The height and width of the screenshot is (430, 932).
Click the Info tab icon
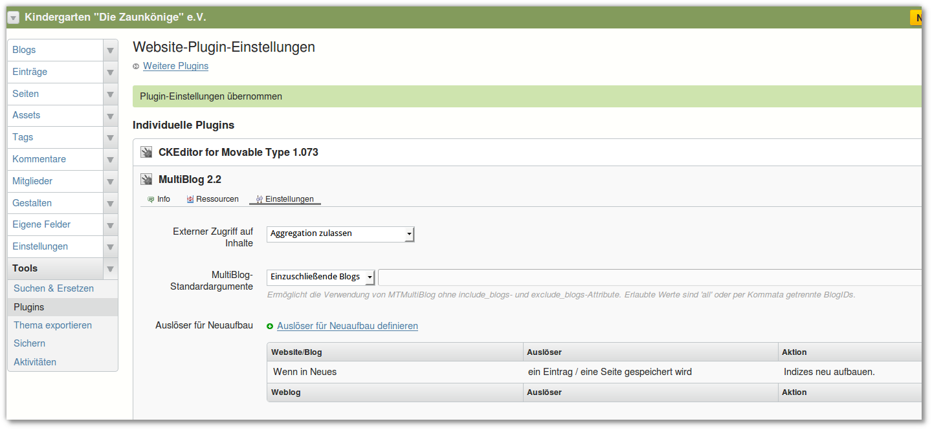pyautogui.click(x=151, y=199)
